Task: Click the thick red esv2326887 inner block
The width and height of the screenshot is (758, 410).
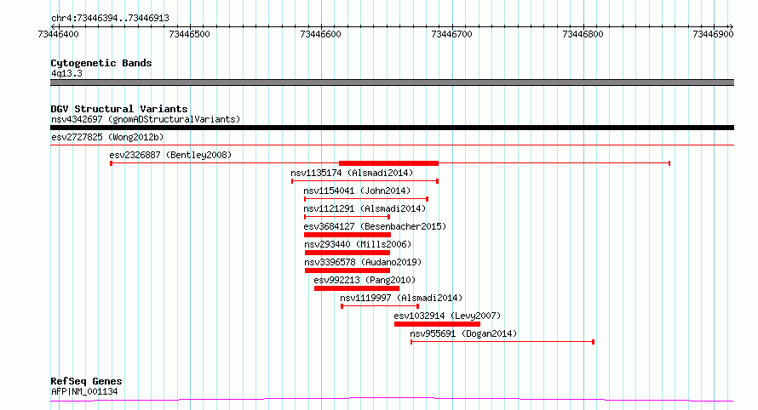Action: pyautogui.click(x=388, y=163)
